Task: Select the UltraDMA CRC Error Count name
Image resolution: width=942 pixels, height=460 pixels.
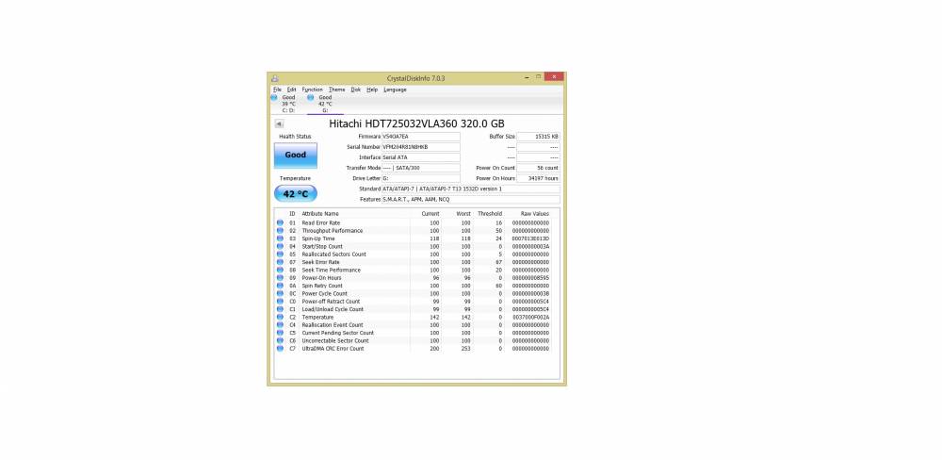Action: pyautogui.click(x=333, y=348)
